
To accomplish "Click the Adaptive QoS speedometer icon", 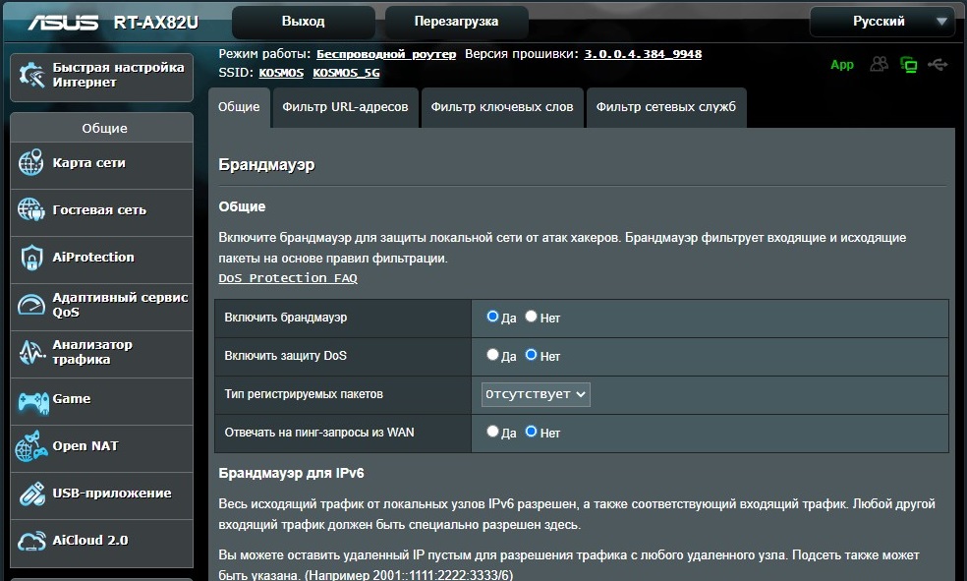I will coord(30,305).
